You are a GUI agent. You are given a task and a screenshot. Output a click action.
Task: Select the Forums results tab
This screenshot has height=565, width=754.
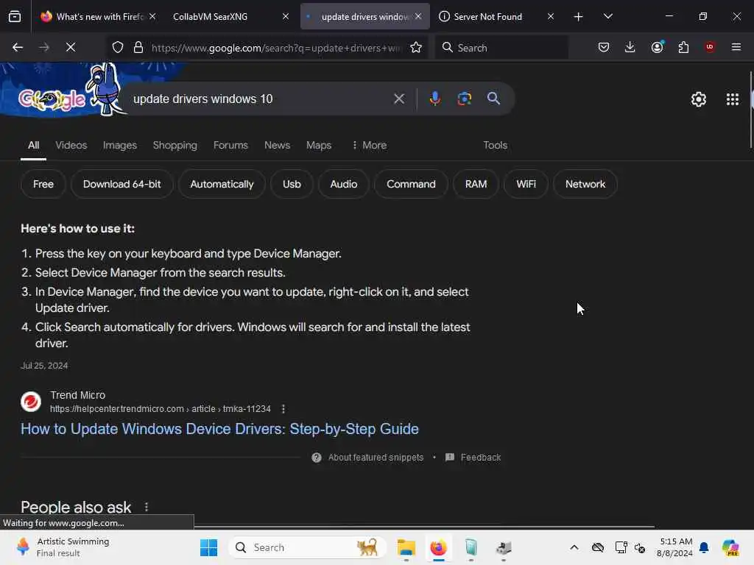(230, 145)
